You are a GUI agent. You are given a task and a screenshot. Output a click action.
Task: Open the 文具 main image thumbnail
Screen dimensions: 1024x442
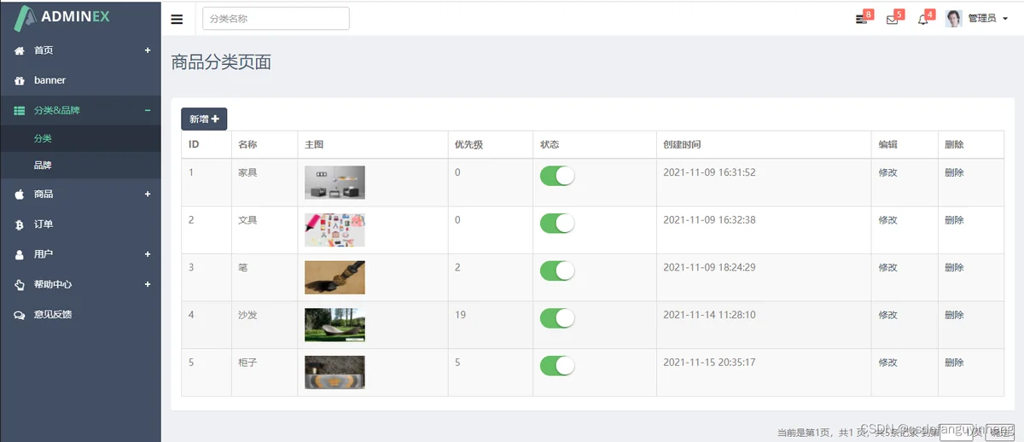335,230
